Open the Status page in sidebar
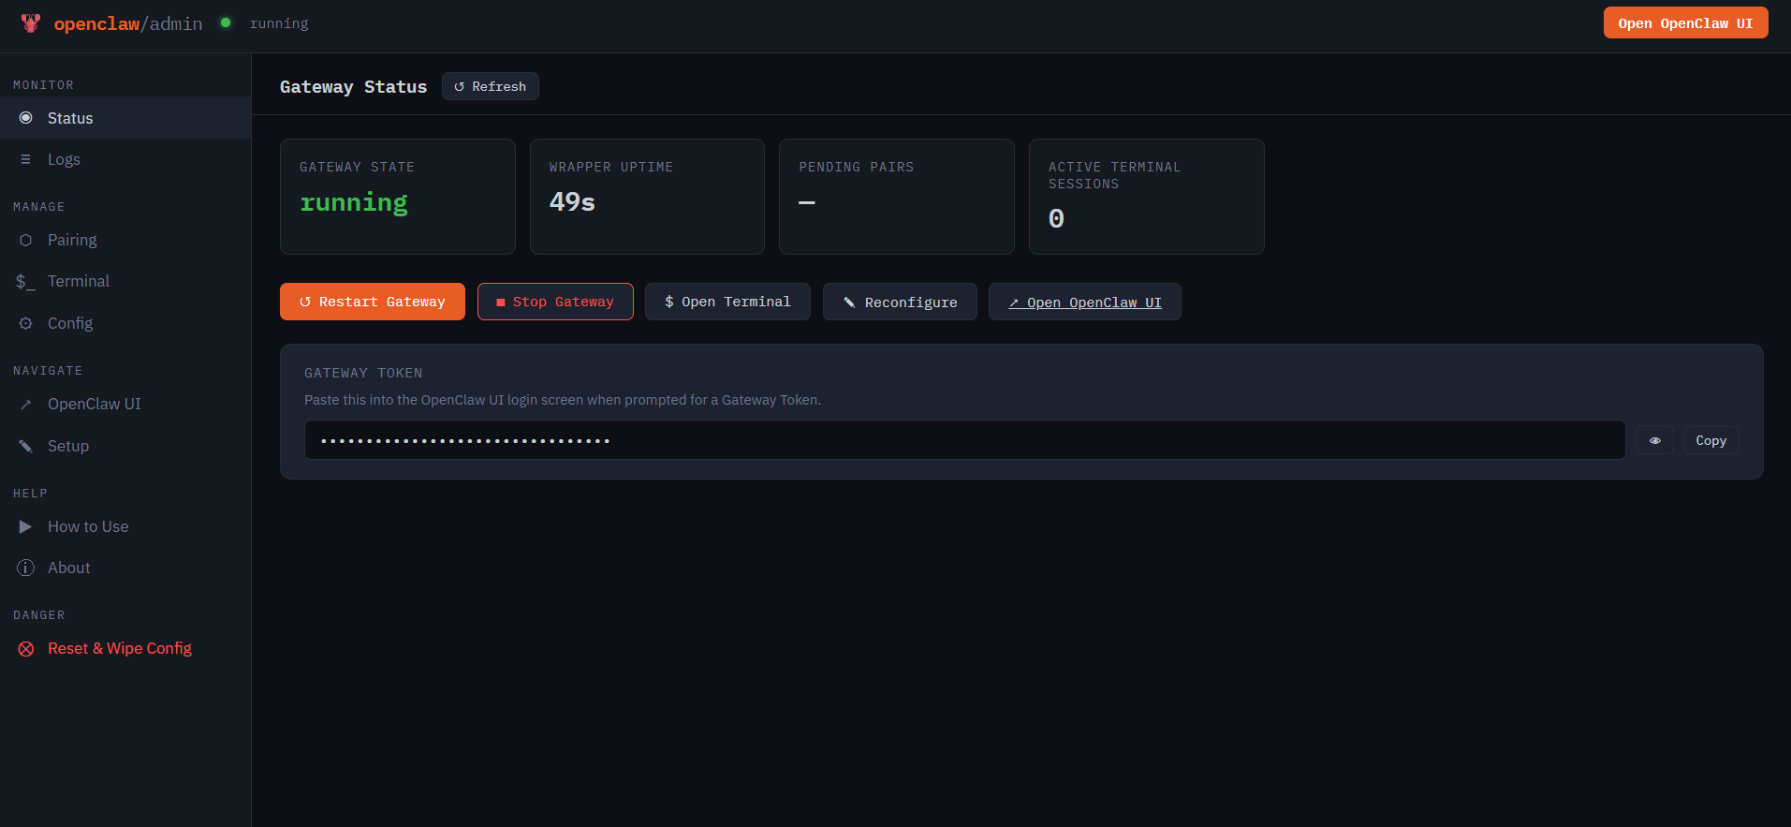The width and height of the screenshot is (1791, 827). pyautogui.click(x=125, y=118)
